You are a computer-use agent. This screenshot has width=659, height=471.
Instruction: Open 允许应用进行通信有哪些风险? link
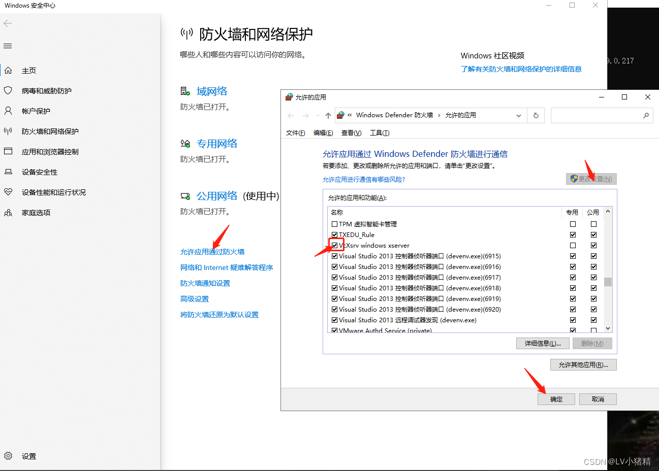[x=364, y=180]
